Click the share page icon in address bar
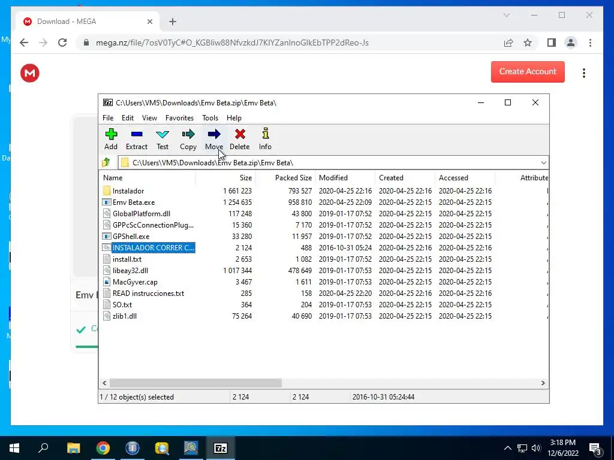The image size is (614, 460). tap(508, 43)
